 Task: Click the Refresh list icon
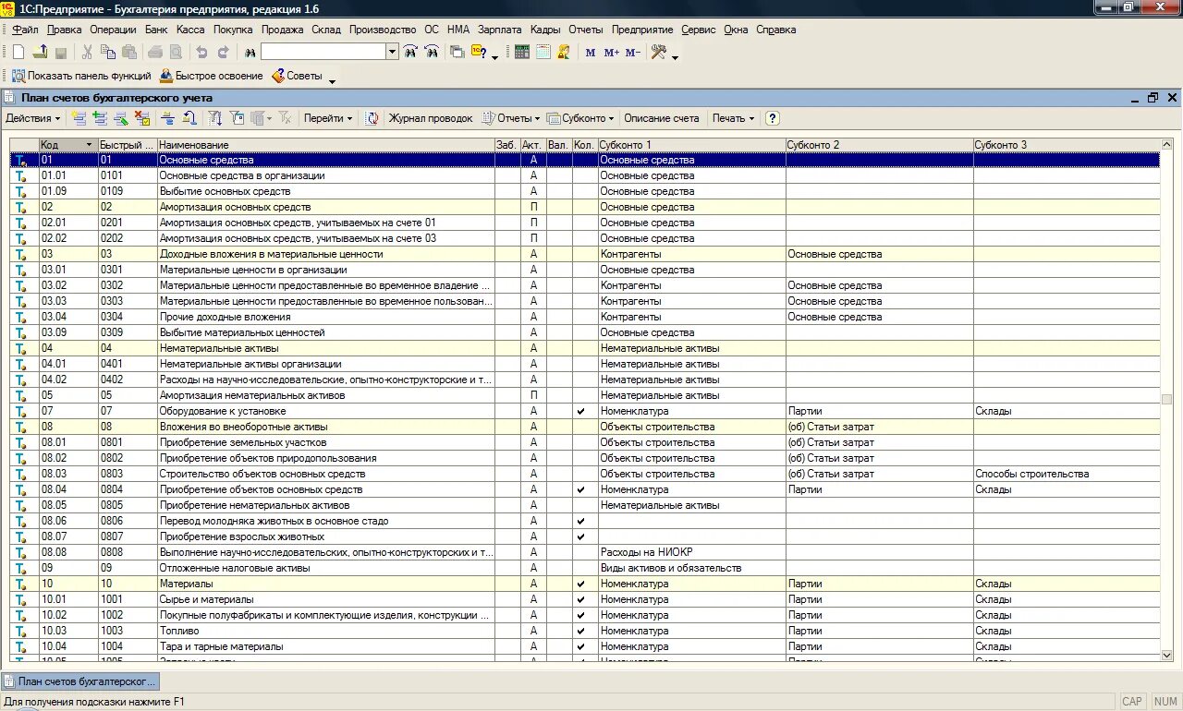point(372,118)
